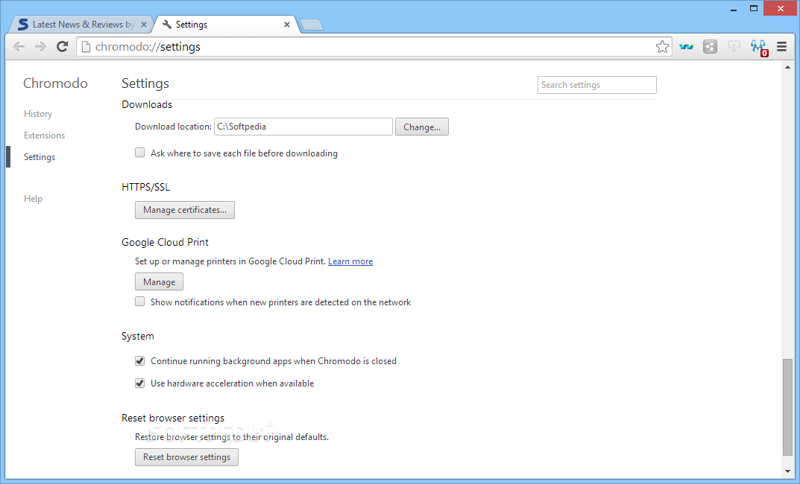
Task: Click the Download location text field
Action: pos(303,127)
